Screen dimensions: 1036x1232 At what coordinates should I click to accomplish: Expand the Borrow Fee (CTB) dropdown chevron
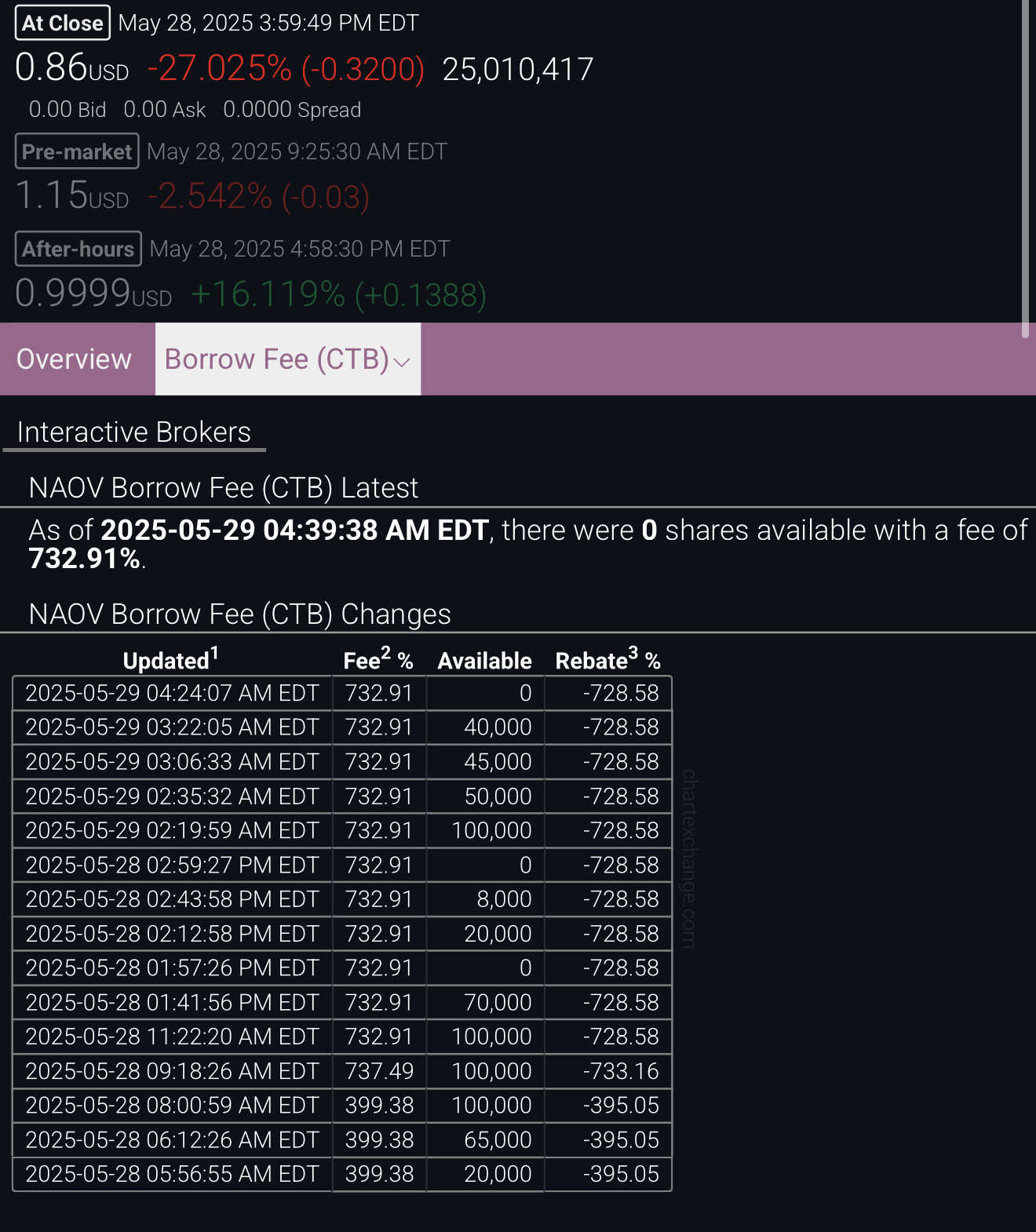(x=402, y=362)
